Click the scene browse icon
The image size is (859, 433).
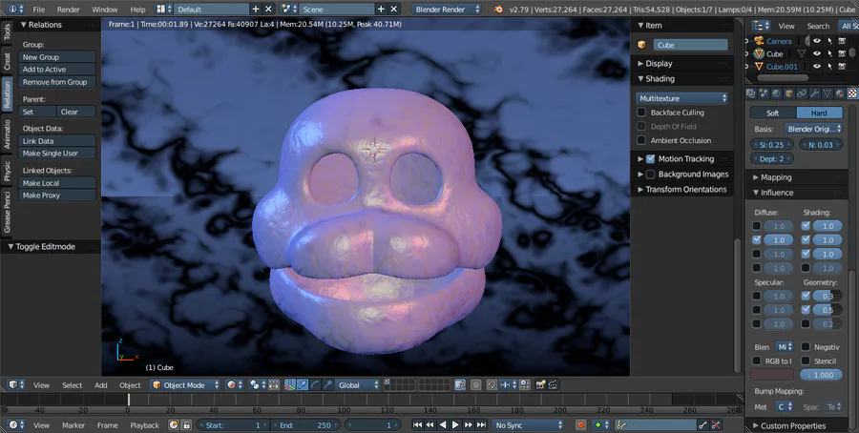coord(288,10)
